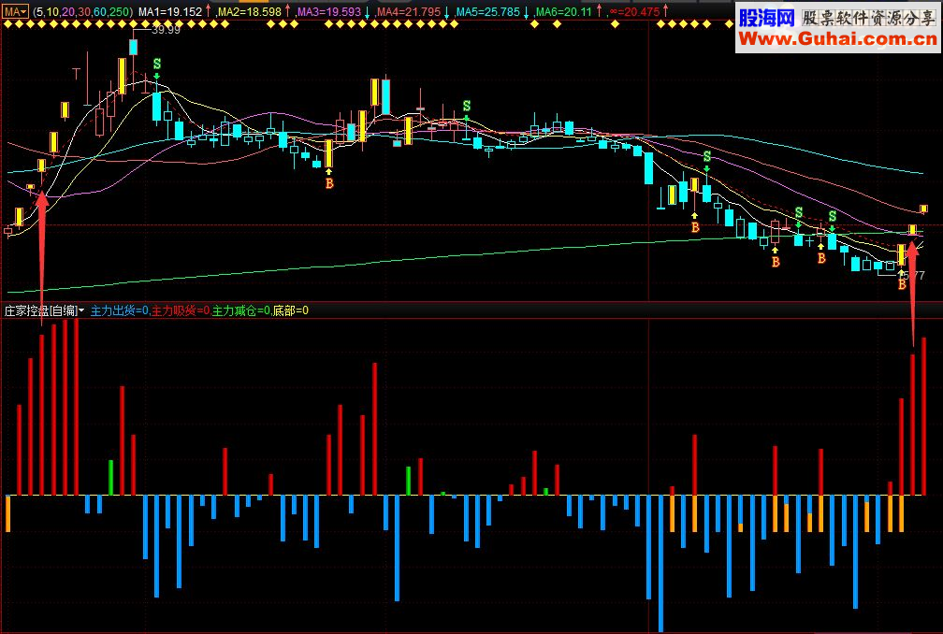Click the 主力吸货=0 indicator label
This screenshot has height=634, width=943.
tap(181, 310)
